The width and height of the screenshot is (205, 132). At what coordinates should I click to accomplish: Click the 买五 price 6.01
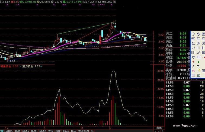point(183,46)
